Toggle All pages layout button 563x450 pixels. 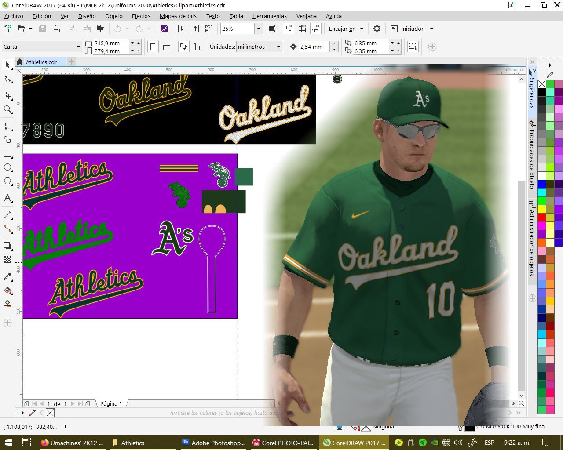pyautogui.click(x=184, y=47)
